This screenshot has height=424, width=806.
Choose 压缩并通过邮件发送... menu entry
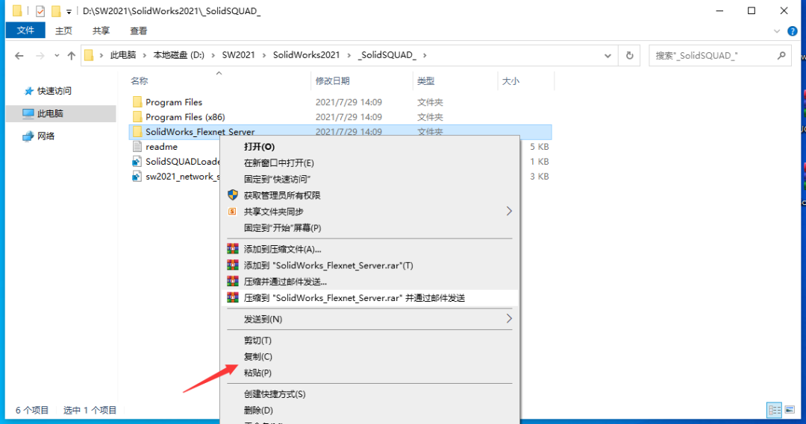tap(369, 281)
